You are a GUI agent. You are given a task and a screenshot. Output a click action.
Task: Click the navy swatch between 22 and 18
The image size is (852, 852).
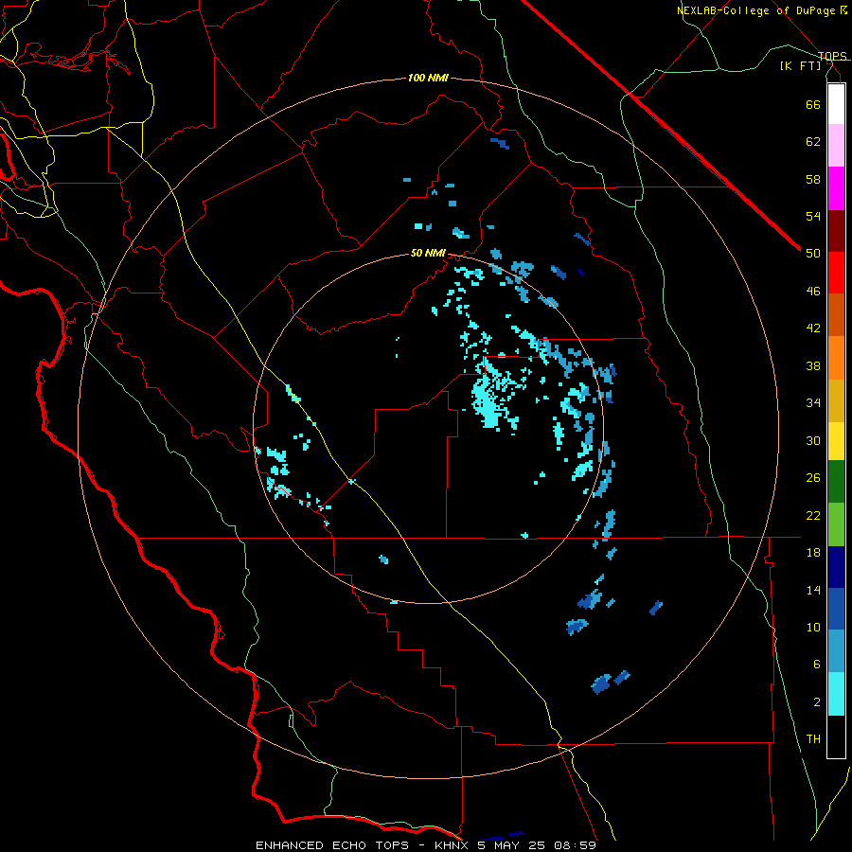coord(836,567)
